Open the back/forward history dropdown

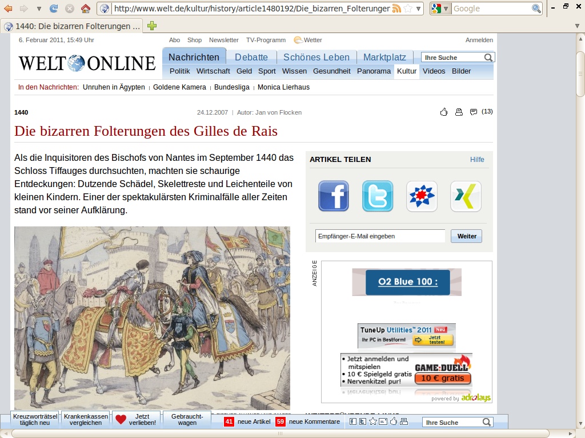[x=38, y=9]
